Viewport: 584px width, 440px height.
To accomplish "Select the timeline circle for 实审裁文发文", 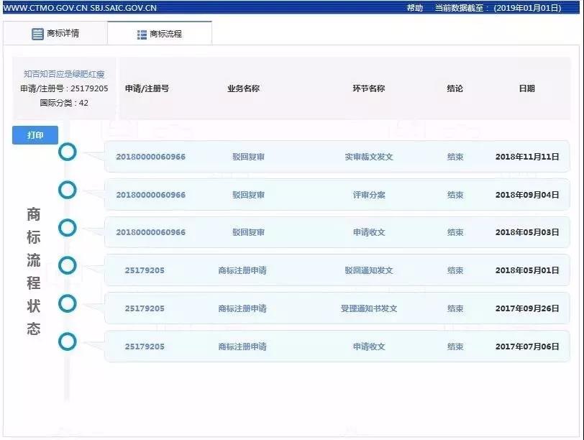I will [x=68, y=152].
